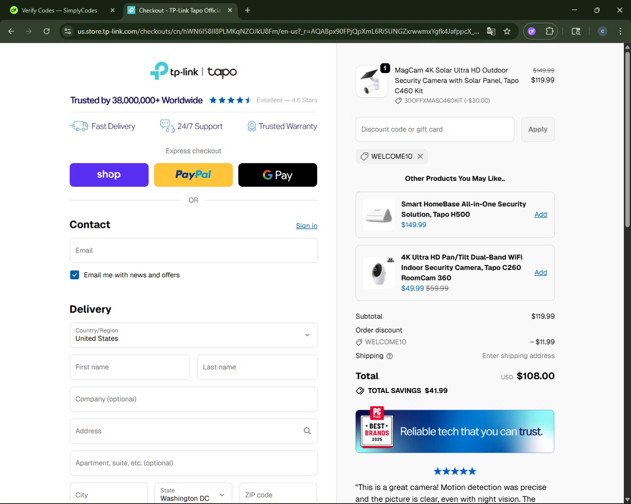Click the translate page icon
Viewport: 631px width, 504px height.
click(x=491, y=31)
